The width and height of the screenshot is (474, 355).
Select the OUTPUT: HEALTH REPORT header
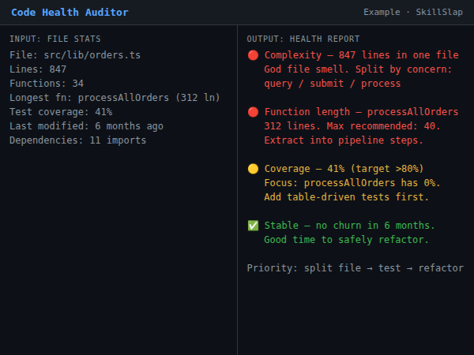(303, 39)
